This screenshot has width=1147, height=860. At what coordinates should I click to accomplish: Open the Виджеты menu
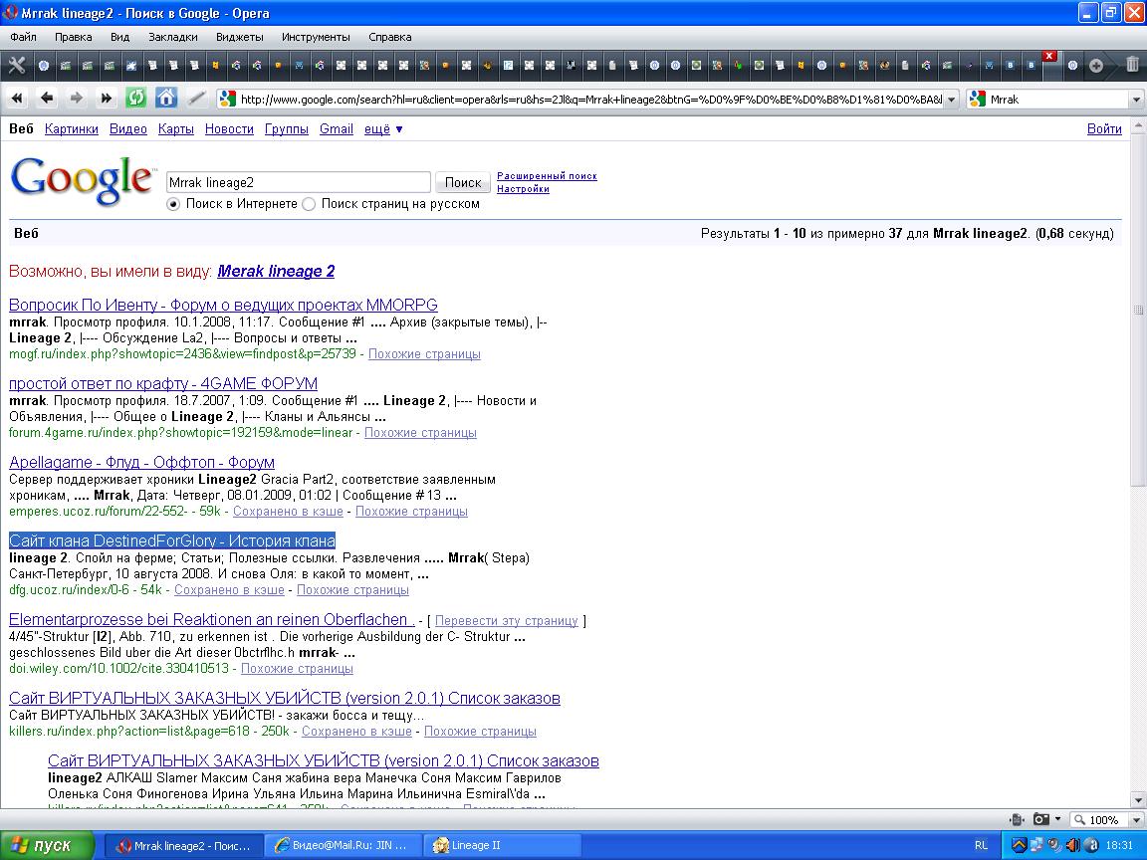239,37
